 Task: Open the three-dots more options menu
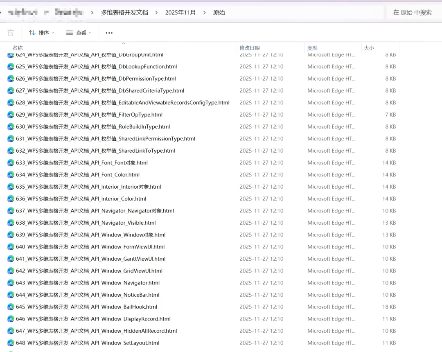click(x=109, y=33)
